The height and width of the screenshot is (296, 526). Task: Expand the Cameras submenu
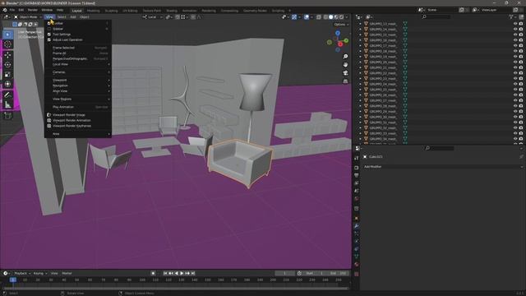point(77,72)
